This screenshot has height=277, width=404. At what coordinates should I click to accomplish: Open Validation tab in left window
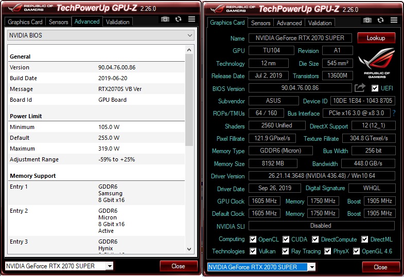[118, 22]
